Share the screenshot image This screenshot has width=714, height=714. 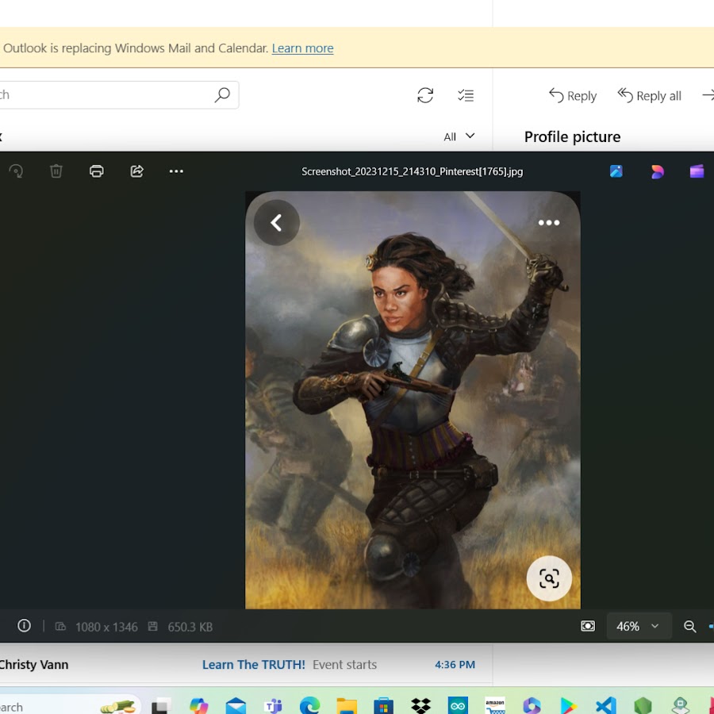click(137, 171)
